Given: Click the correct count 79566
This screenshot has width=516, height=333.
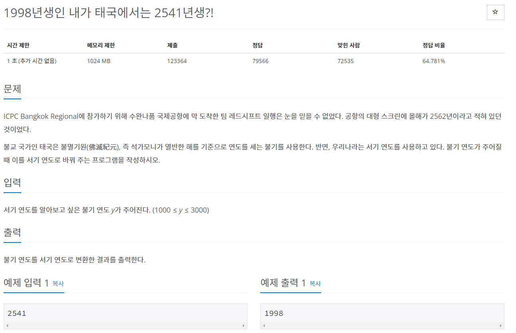Looking at the screenshot, I should point(260,61).
